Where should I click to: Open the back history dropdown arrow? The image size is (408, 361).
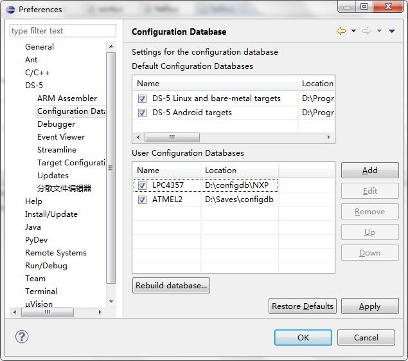point(353,31)
